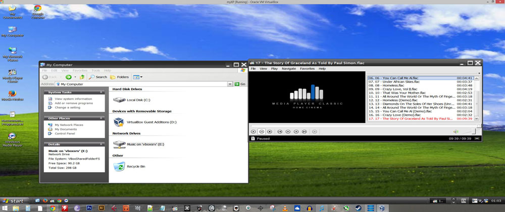Select playlist item 'Diamonds On The Soles Of Her Shoes'
Viewport: 505px width, 212px height.
[421, 104]
